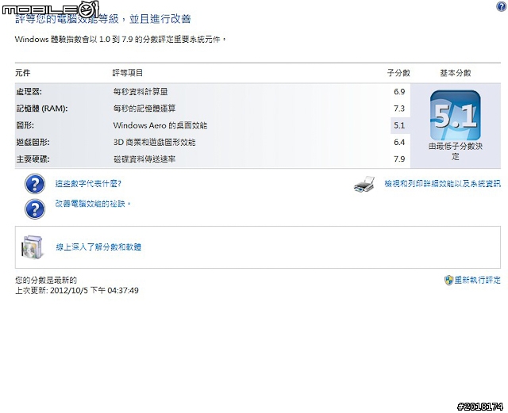This screenshot has height=413, width=508.
Task: Select the 遊戲圖形 row label
Action: pyautogui.click(x=33, y=143)
